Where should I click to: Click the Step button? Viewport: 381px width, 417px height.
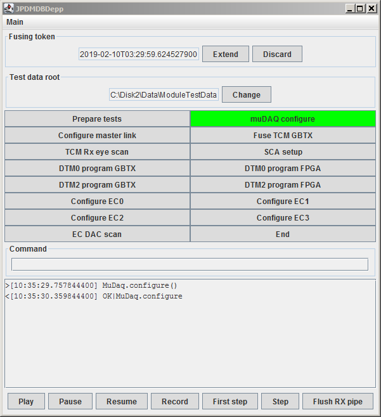(x=280, y=401)
